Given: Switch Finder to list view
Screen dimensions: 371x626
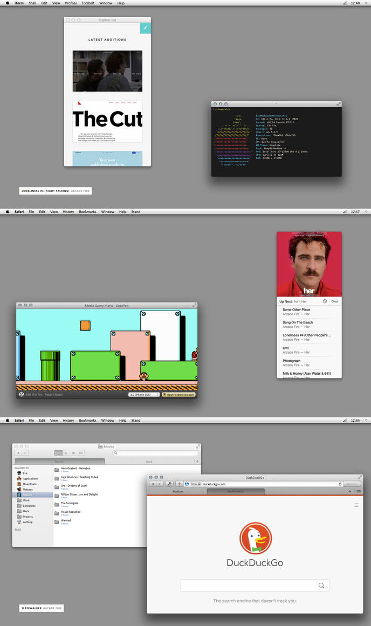Looking at the screenshot, I should coord(65,453).
